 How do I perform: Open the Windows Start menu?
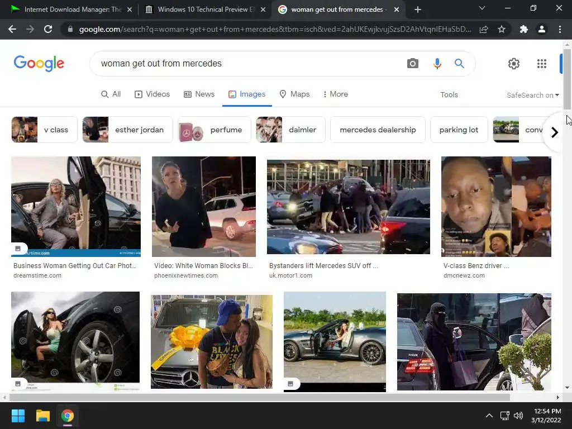[x=18, y=416]
